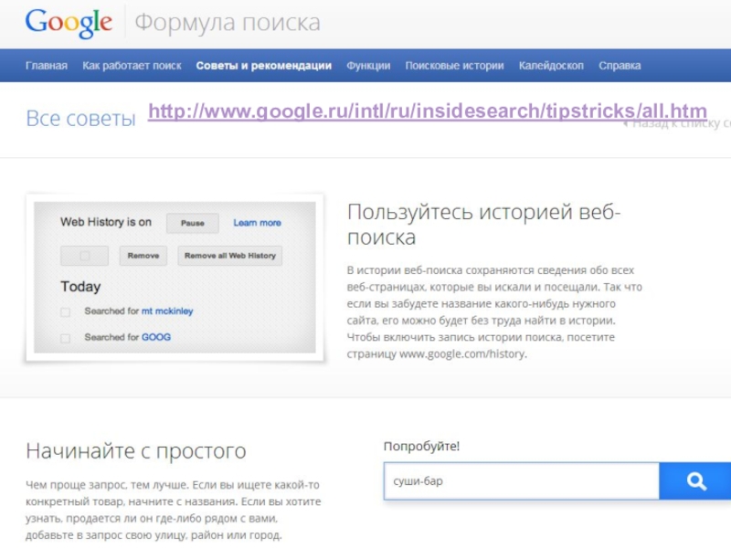This screenshot has height=548, width=731.
Task: Open the mt mckinley search link
Action: (166, 311)
